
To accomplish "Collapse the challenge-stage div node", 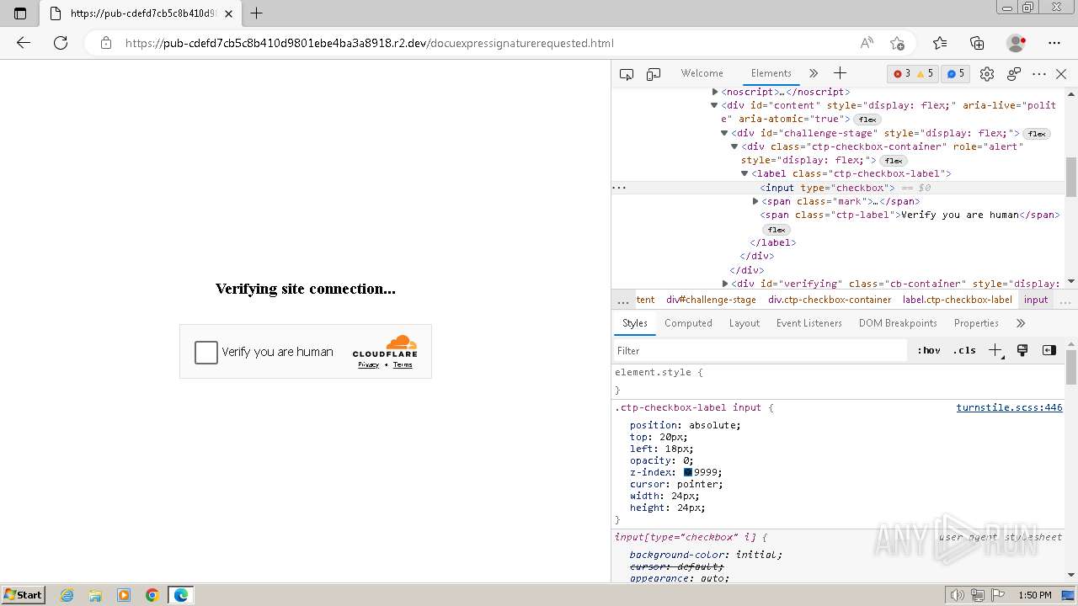I will (x=724, y=133).
